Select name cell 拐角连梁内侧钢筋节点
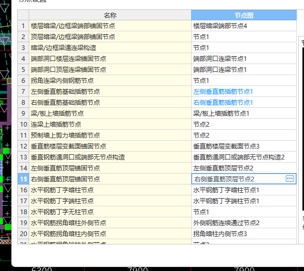Viewport: 304px width, 271px height. 110,80
